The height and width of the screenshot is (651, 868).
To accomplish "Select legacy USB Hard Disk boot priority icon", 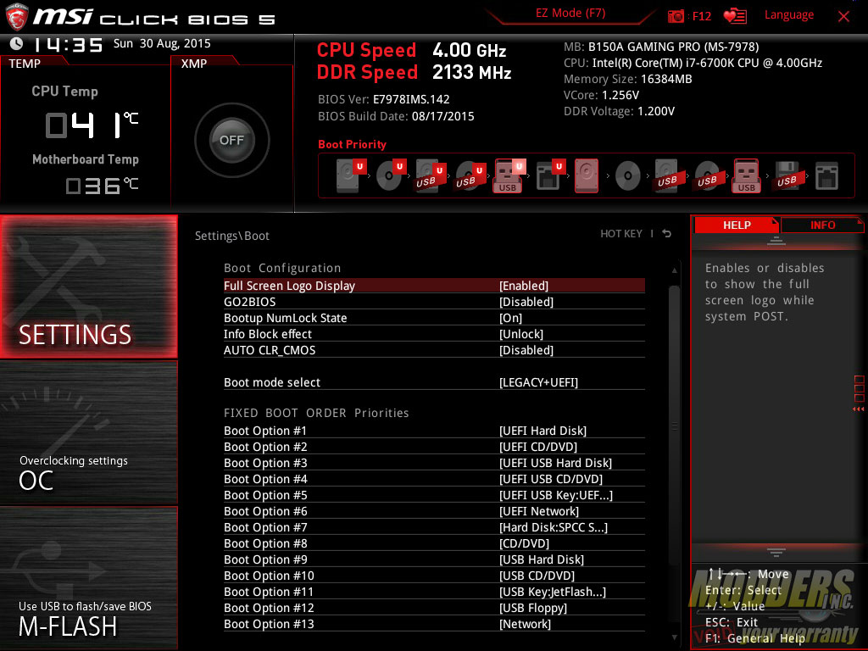I will 667,175.
